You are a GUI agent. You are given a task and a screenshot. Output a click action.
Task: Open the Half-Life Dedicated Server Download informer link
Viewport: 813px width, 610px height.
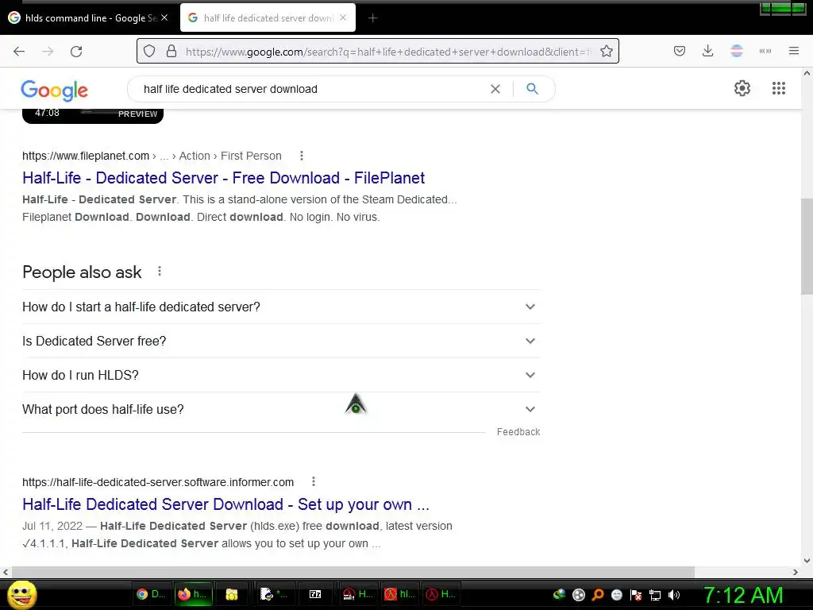[x=225, y=504]
